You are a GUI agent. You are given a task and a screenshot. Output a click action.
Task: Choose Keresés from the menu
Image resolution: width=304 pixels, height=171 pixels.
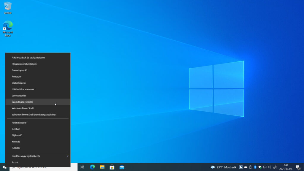pos(38,142)
